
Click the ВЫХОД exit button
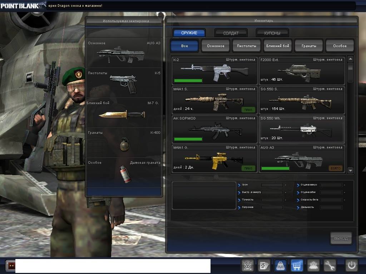[x=341, y=238]
